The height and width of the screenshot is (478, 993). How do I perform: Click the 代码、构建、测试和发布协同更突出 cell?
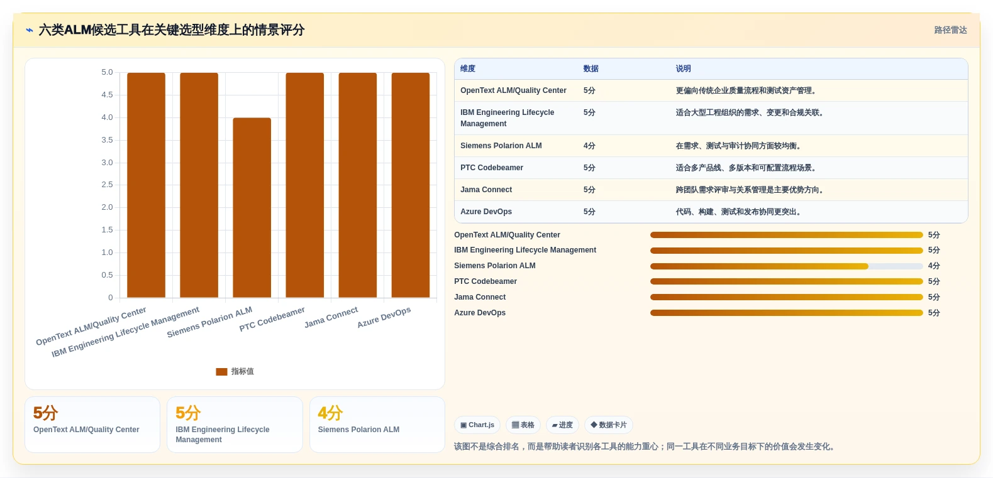point(740,212)
